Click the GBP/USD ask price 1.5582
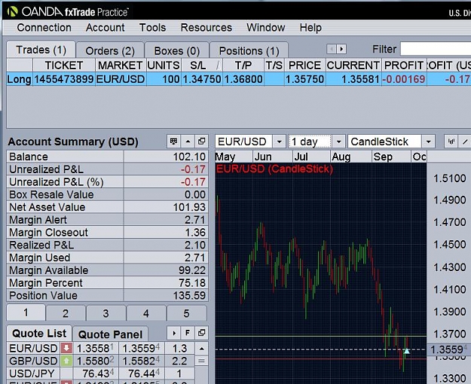This screenshot has width=471, height=384. [x=141, y=361]
